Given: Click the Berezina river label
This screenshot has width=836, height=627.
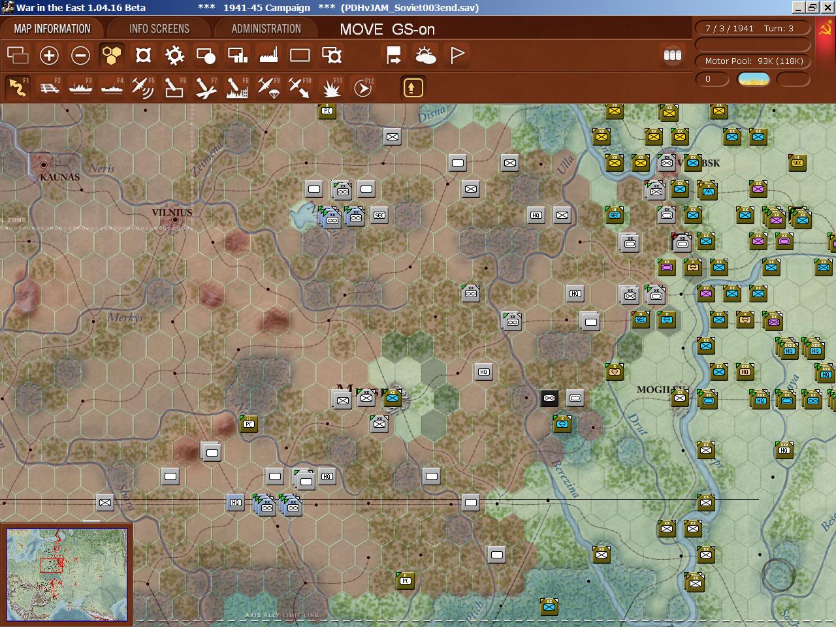Looking at the screenshot, I should point(566,479).
